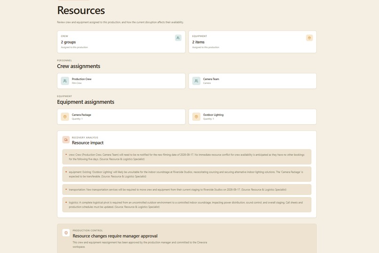The width and height of the screenshot is (379, 253).
Task: Open the Production Crew assignment card
Action: click(x=121, y=81)
